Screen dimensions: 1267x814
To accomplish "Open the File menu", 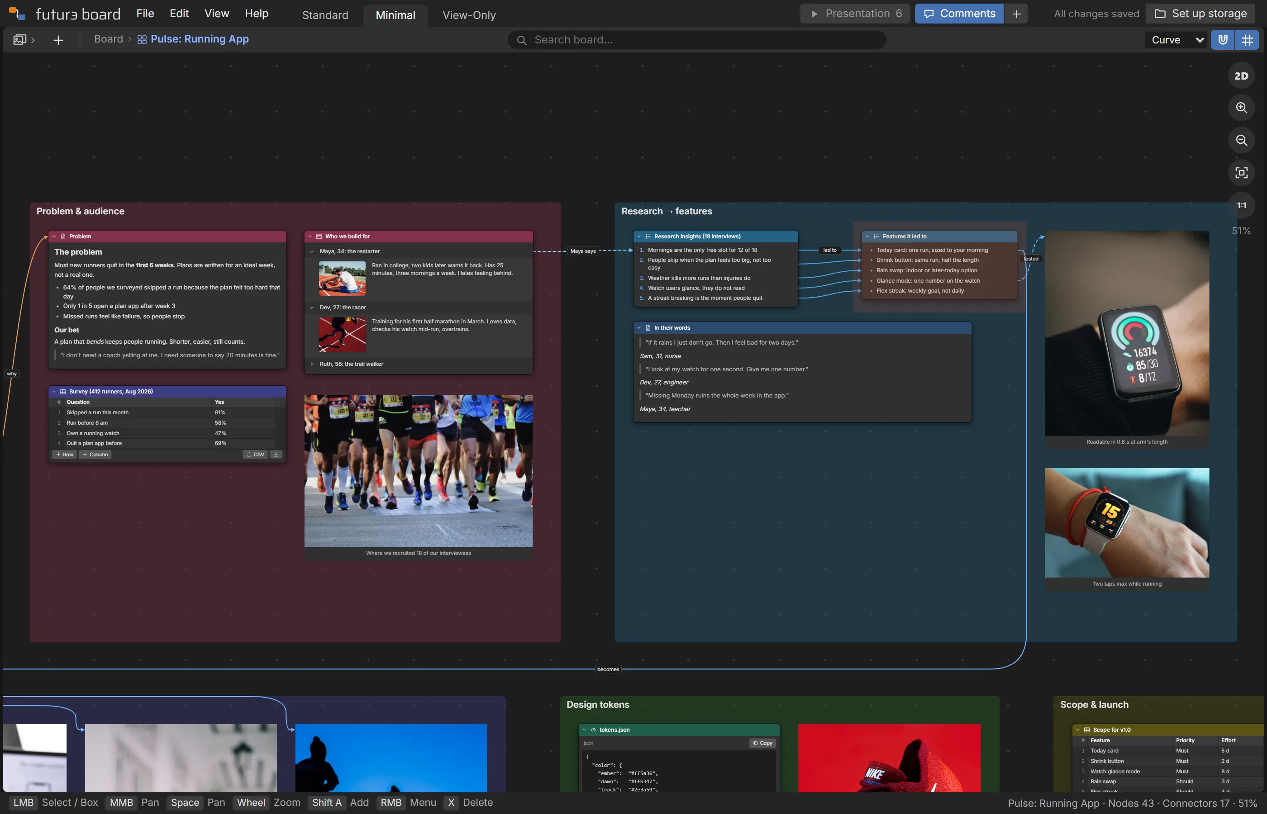I will pyautogui.click(x=145, y=14).
